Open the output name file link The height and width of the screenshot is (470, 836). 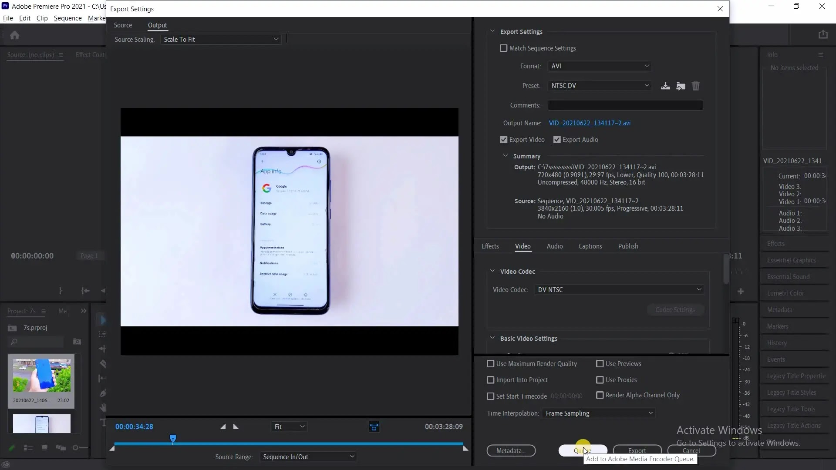tap(590, 123)
